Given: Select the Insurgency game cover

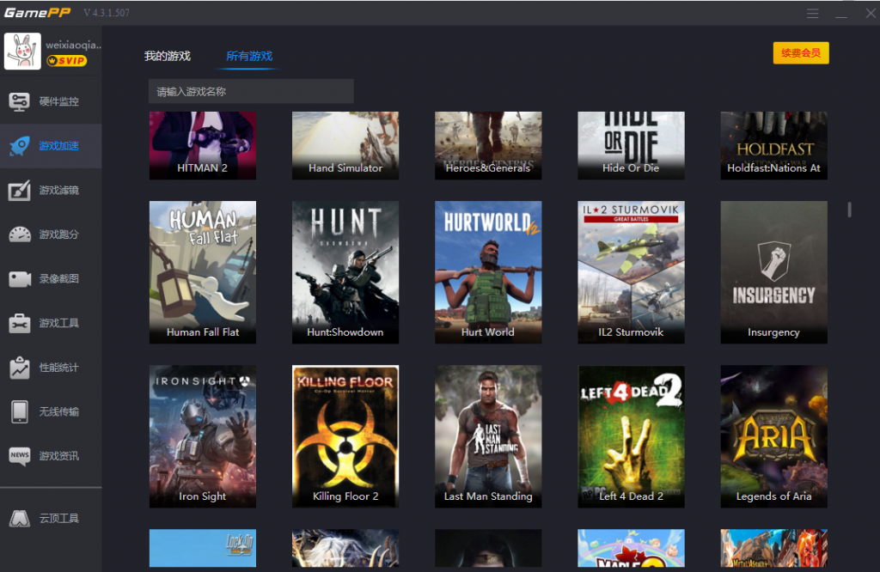Looking at the screenshot, I should [x=774, y=272].
